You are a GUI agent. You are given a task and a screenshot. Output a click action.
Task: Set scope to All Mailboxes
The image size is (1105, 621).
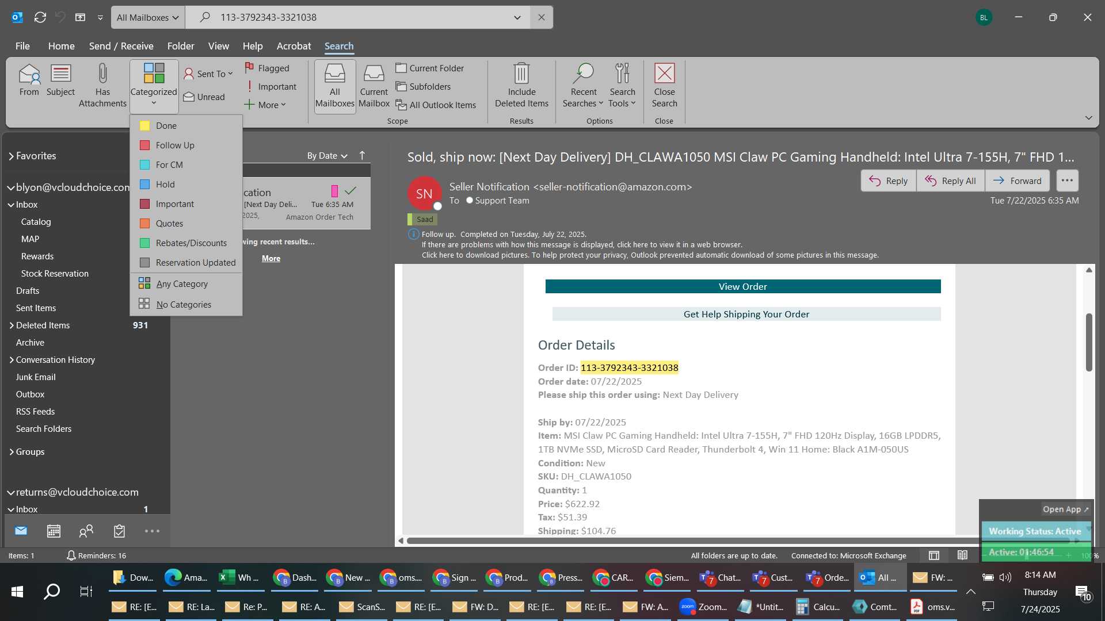[x=335, y=86]
